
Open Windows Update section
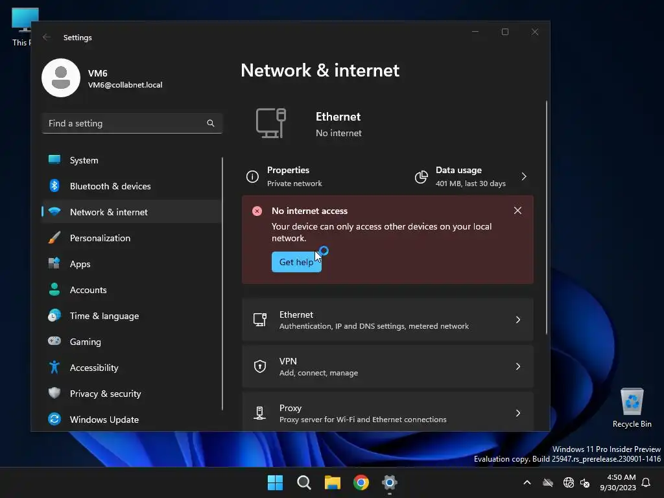pyautogui.click(x=131, y=420)
